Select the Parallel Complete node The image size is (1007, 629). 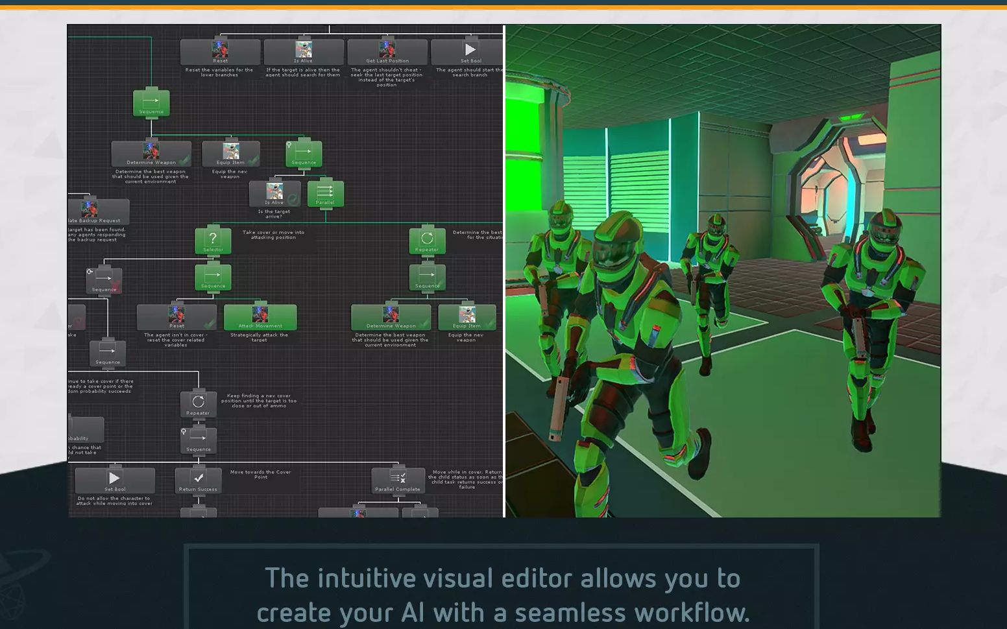tap(398, 481)
